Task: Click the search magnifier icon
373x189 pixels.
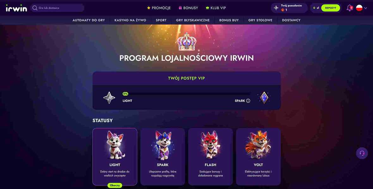Action: (35, 8)
